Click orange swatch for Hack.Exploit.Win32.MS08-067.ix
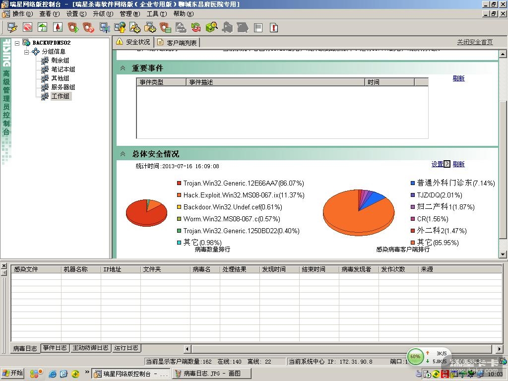Screen dimensions: 508x381 click(179, 195)
